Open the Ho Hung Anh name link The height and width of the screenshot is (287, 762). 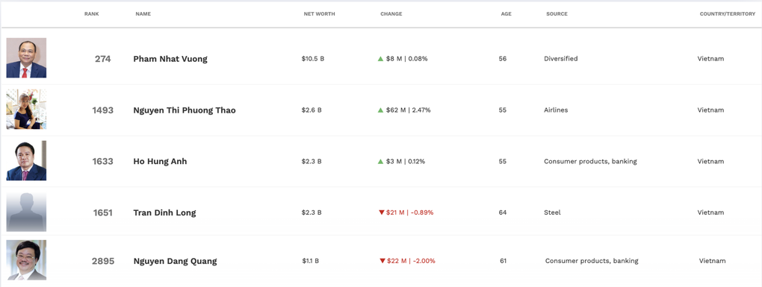(160, 162)
